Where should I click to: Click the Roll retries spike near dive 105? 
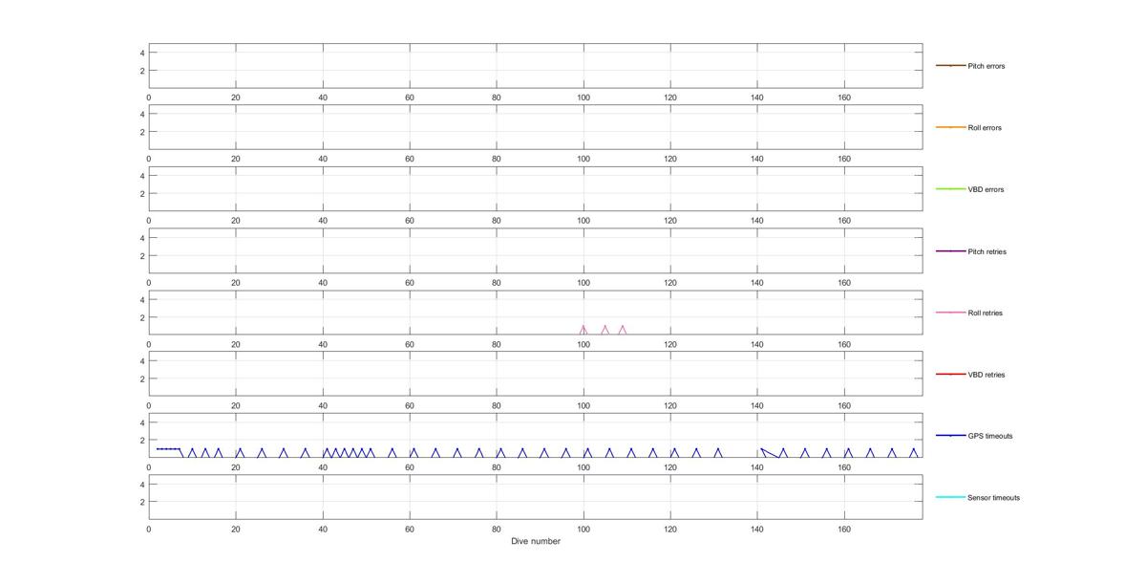click(605, 329)
